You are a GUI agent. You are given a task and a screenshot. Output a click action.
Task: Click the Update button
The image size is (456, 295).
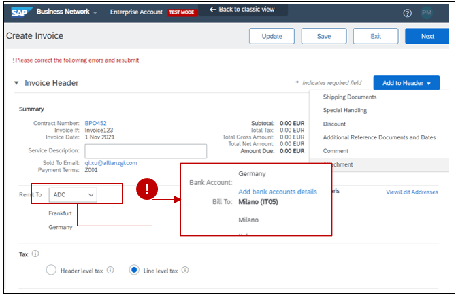(x=272, y=36)
